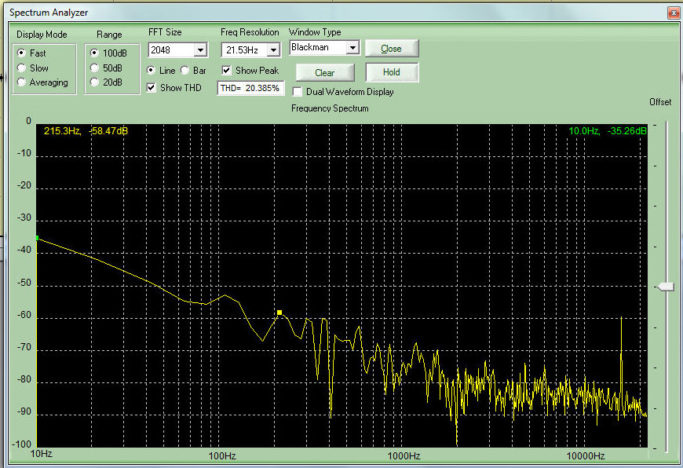Image resolution: width=683 pixels, height=468 pixels.
Task: Set range to 20dB
Action: (x=95, y=82)
